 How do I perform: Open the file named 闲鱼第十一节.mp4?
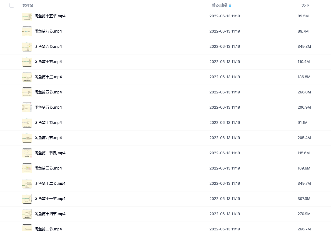(x=50, y=198)
